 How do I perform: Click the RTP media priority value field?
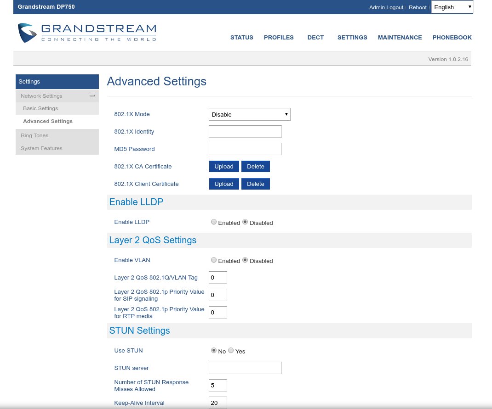[x=218, y=313]
